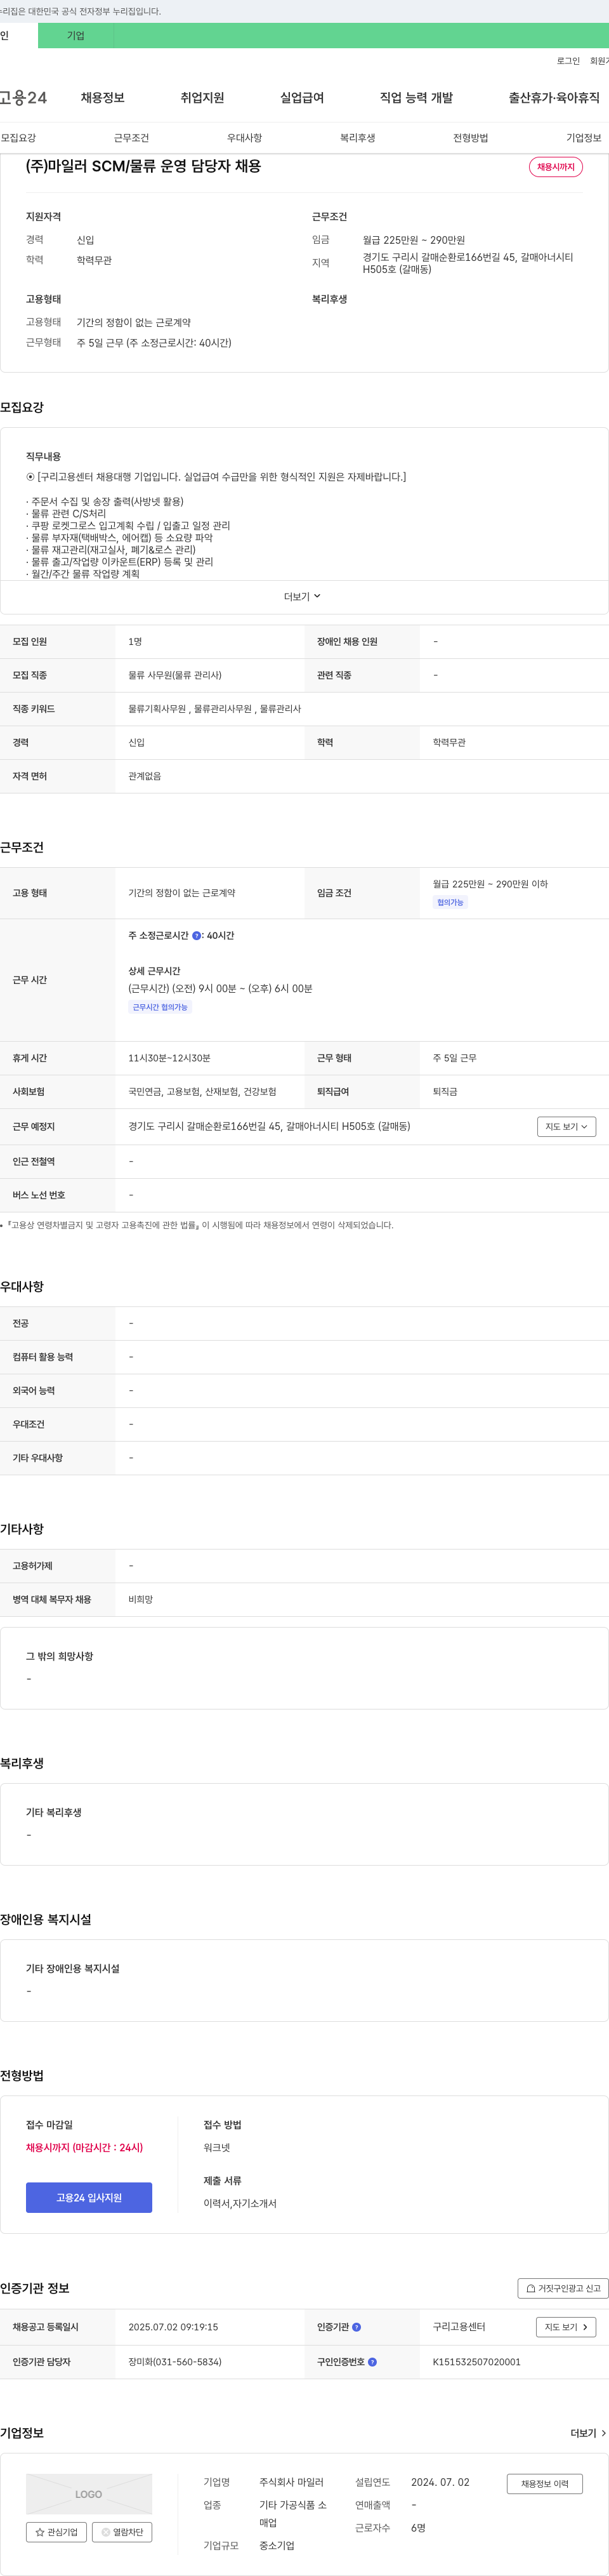Viewport: 609px width, 2576px height.
Task: Select the job title (주)마일러 SCM/물류 운영 담당자 채용
Action: tap(143, 166)
